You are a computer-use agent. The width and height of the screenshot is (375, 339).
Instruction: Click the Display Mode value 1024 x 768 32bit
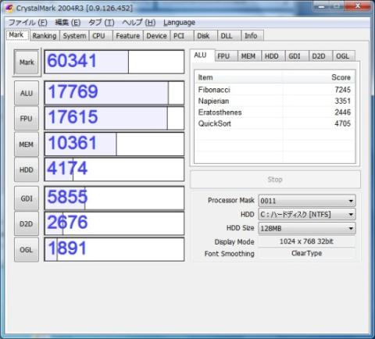[x=306, y=241]
